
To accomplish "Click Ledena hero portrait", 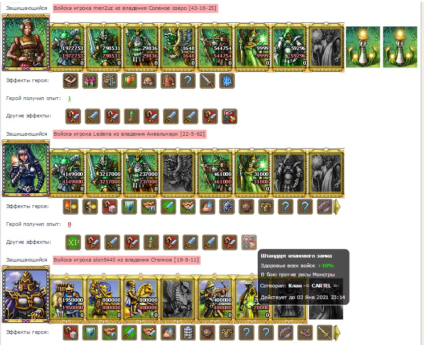I will coord(26,169).
